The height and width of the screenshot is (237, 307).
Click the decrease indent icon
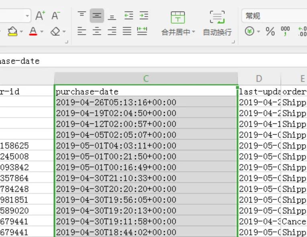(129, 15)
